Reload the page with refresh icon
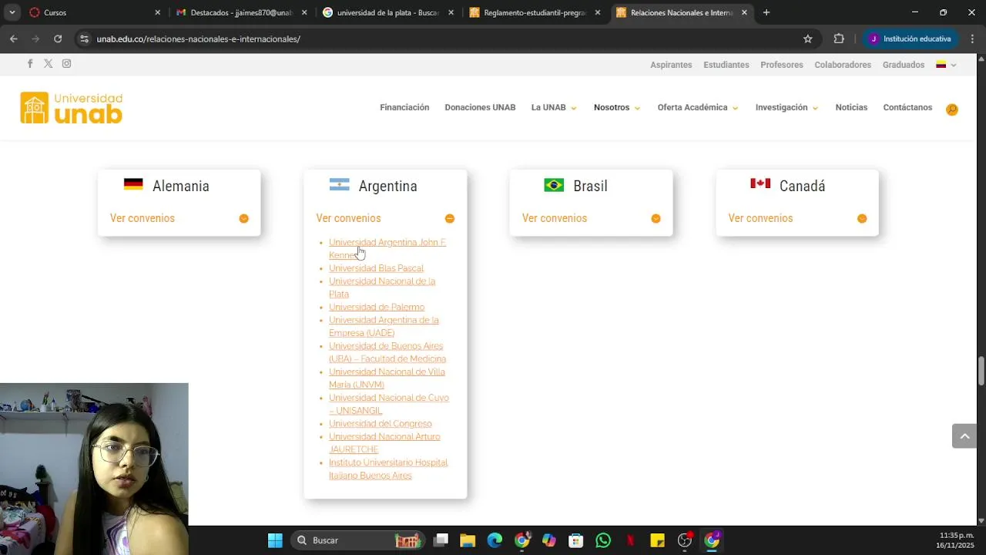Image resolution: width=986 pixels, height=555 pixels. 58,39
